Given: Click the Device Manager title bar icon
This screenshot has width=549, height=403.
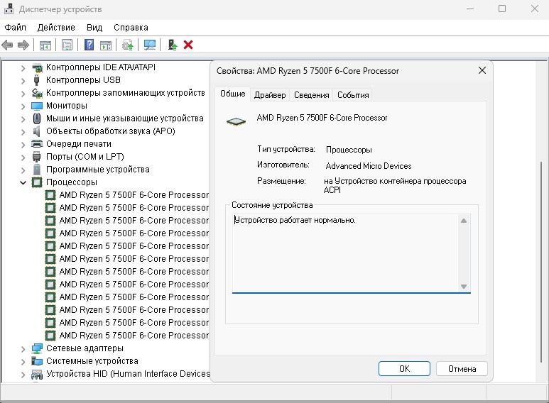Looking at the screenshot, I should pyautogui.click(x=9, y=9).
